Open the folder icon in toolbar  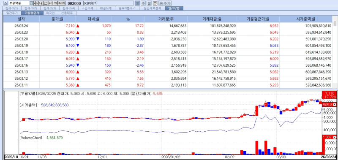tap(45, 3)
